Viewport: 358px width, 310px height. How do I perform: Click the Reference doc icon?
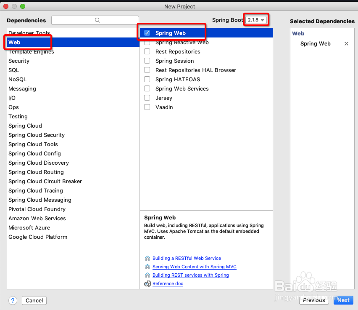point(147,284)
